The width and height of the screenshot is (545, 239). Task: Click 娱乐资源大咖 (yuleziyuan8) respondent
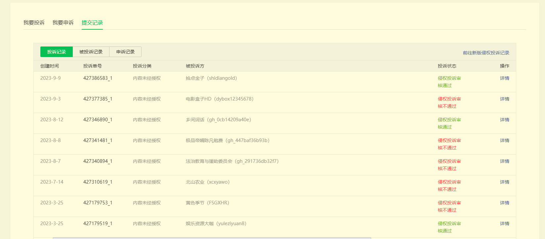pyautogui.click(x=216, y=224)
